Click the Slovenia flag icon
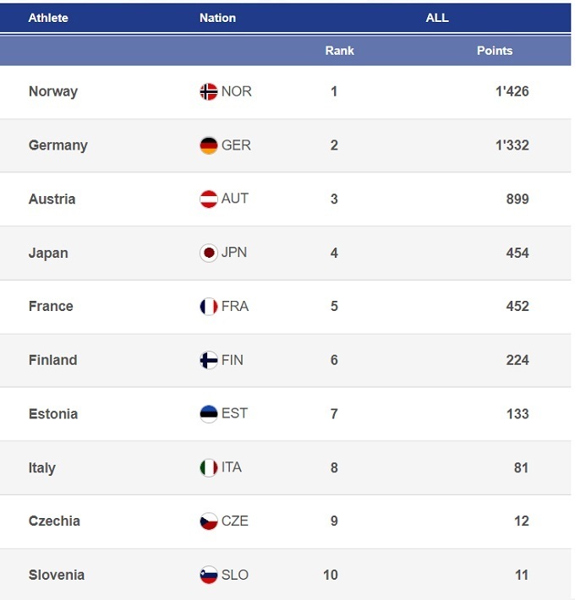The height and width of the screenshot is (600, 575). (209, 575)
